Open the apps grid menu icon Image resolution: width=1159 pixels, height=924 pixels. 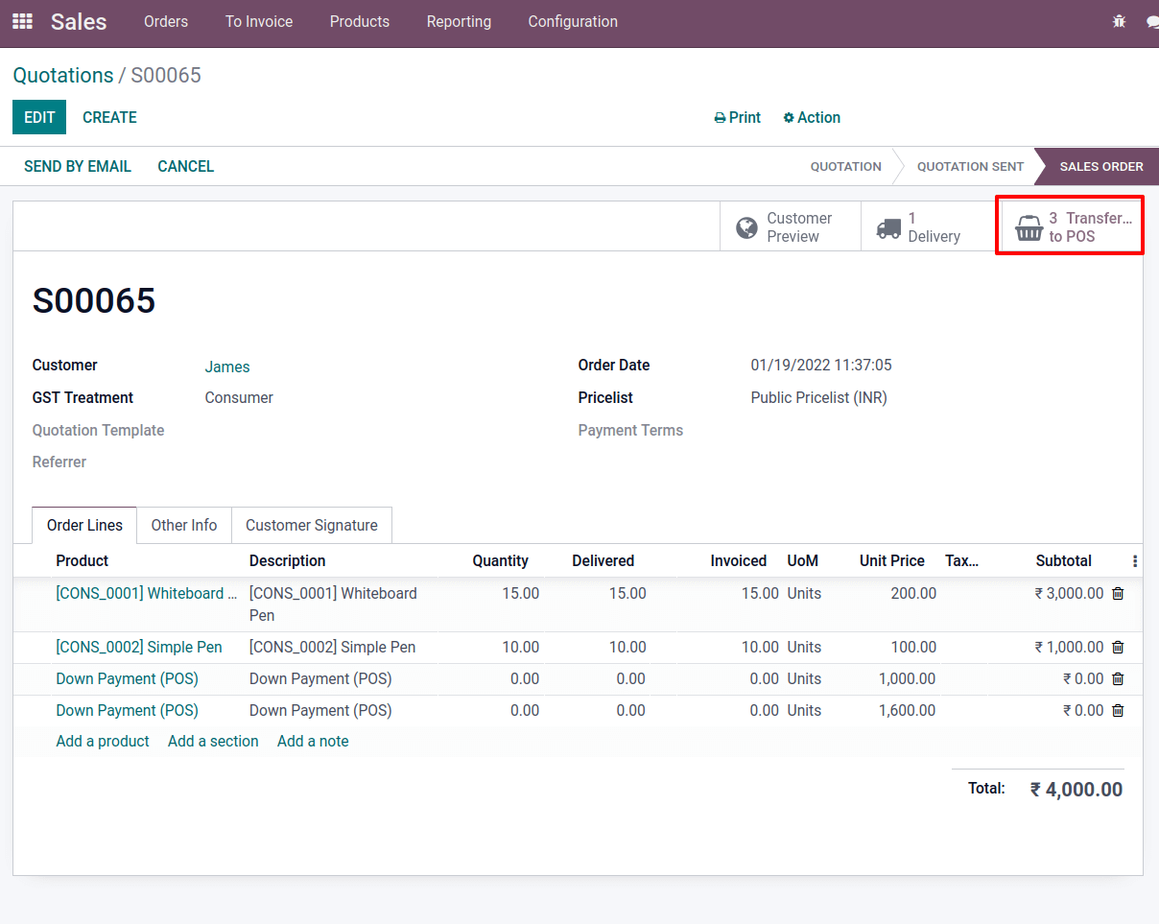tap(22, 21)
